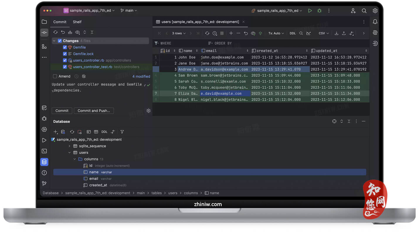
Task: Select the Commit tab
Action: 60,22
